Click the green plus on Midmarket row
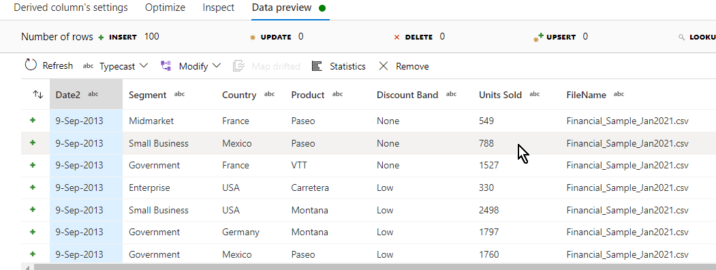 [x=33, y=120]
